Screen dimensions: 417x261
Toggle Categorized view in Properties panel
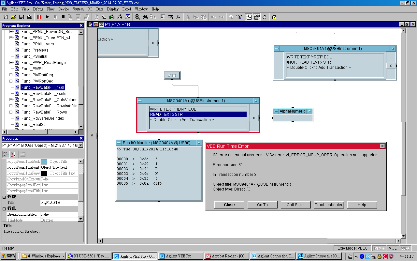[6, 154]
